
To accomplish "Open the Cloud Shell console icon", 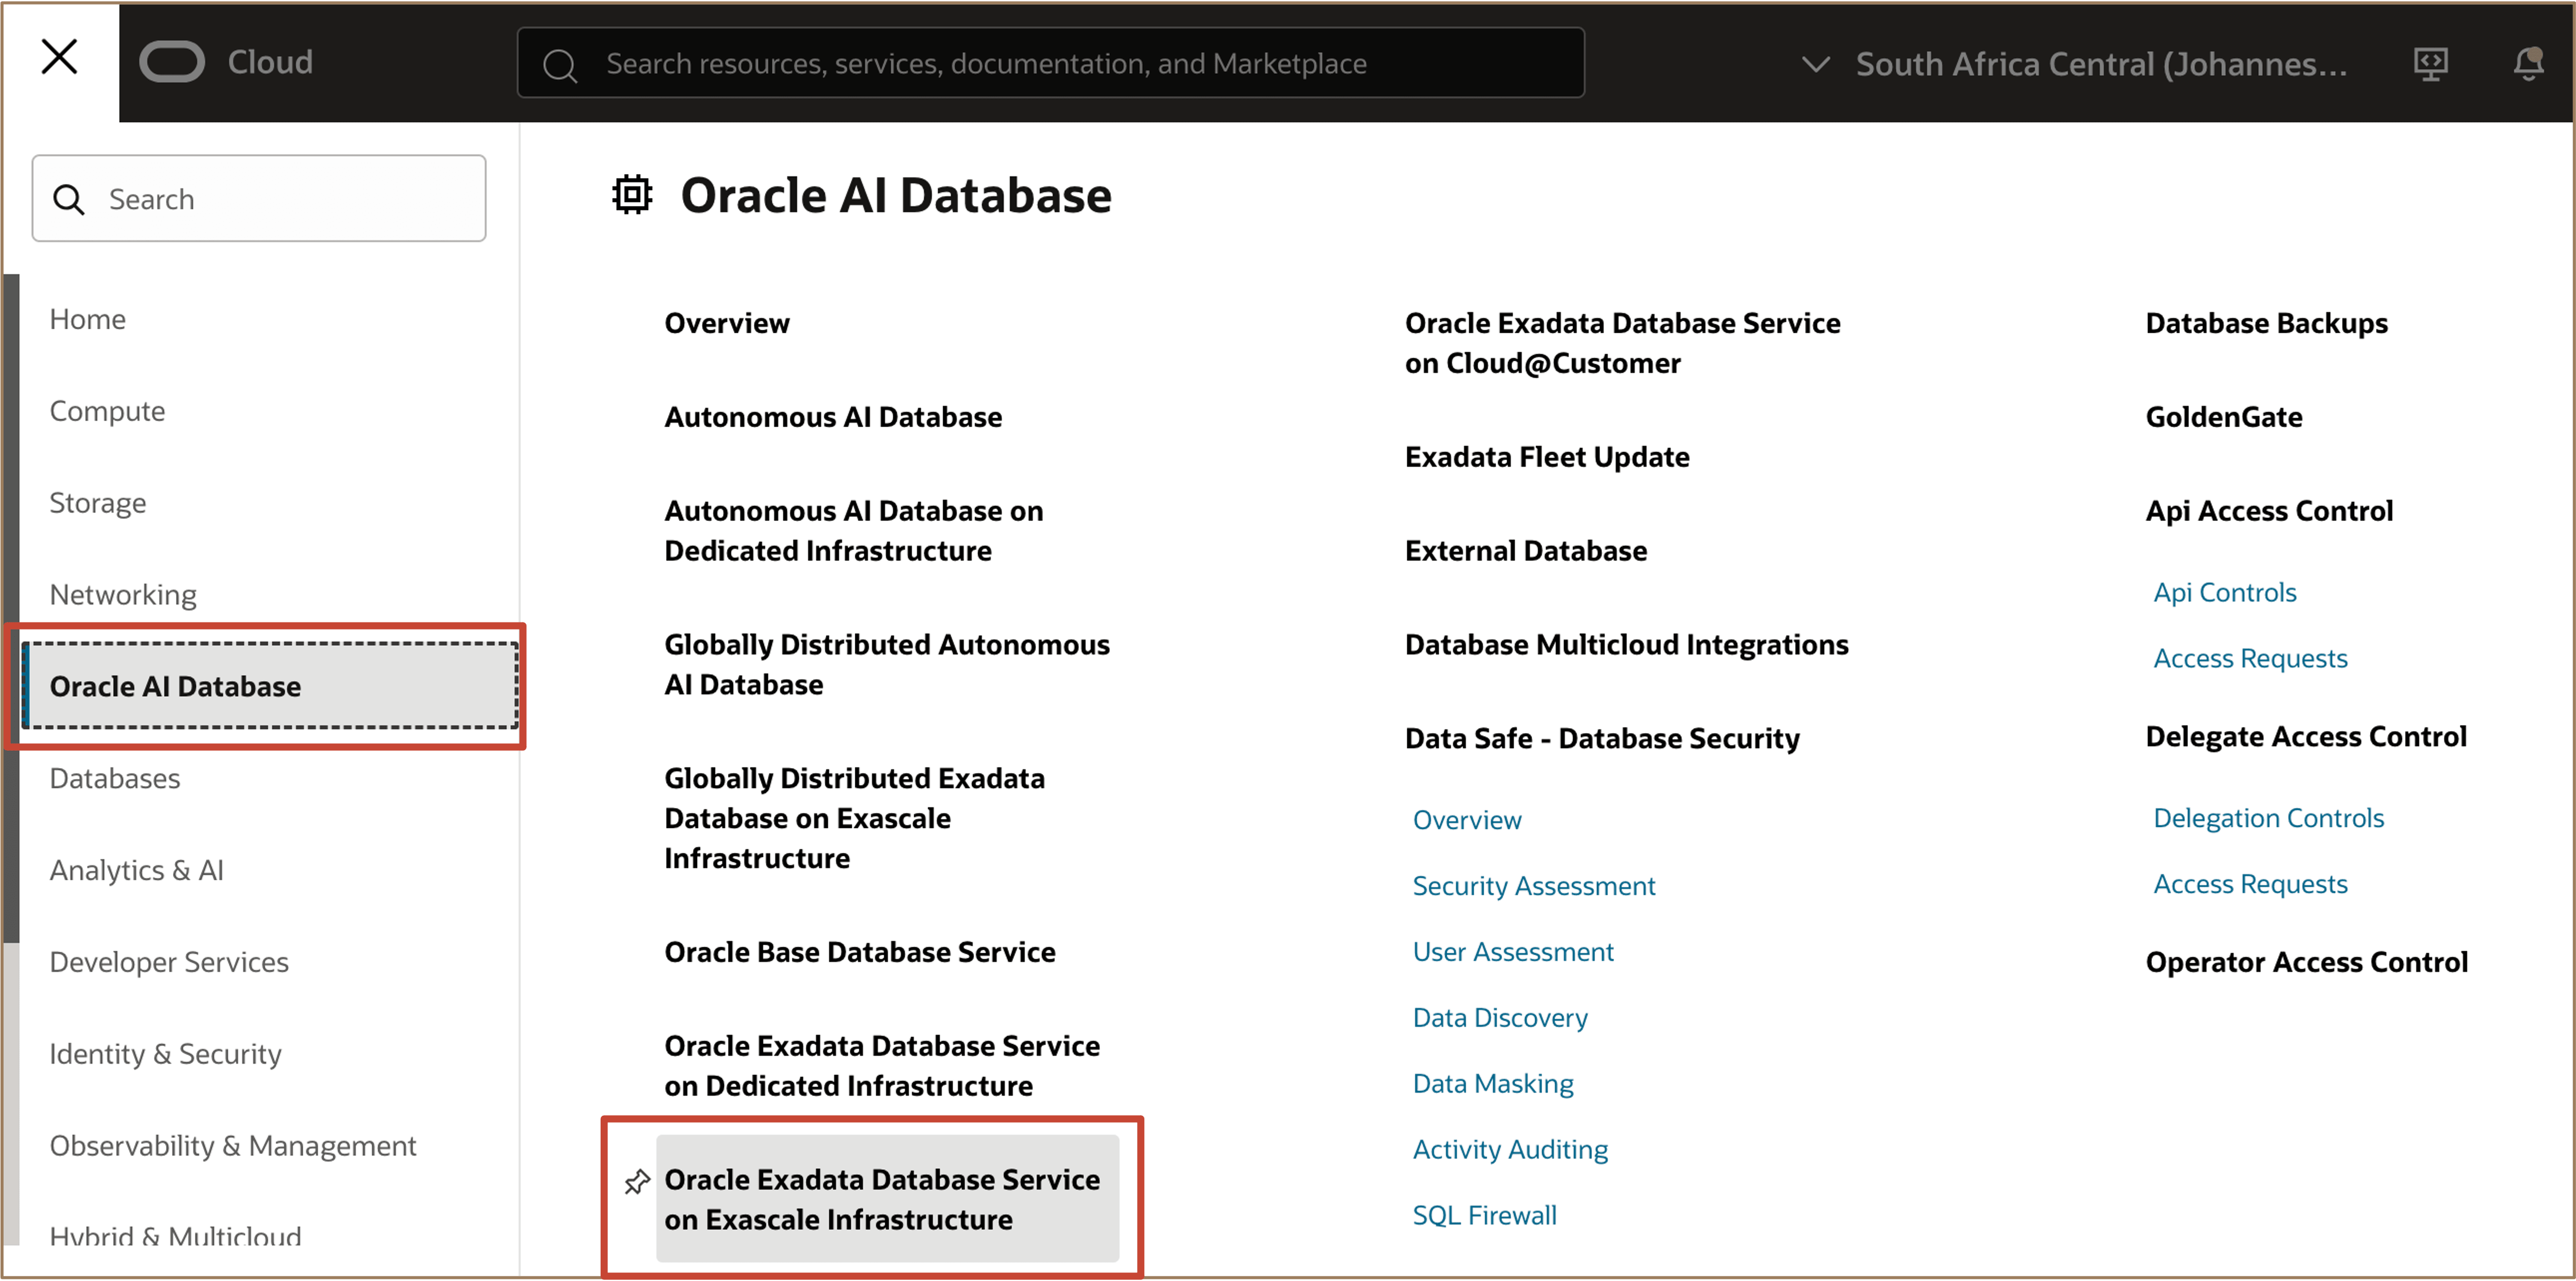I will click(x=2430, y=63).
